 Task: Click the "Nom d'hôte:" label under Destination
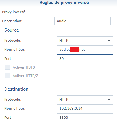15,108
